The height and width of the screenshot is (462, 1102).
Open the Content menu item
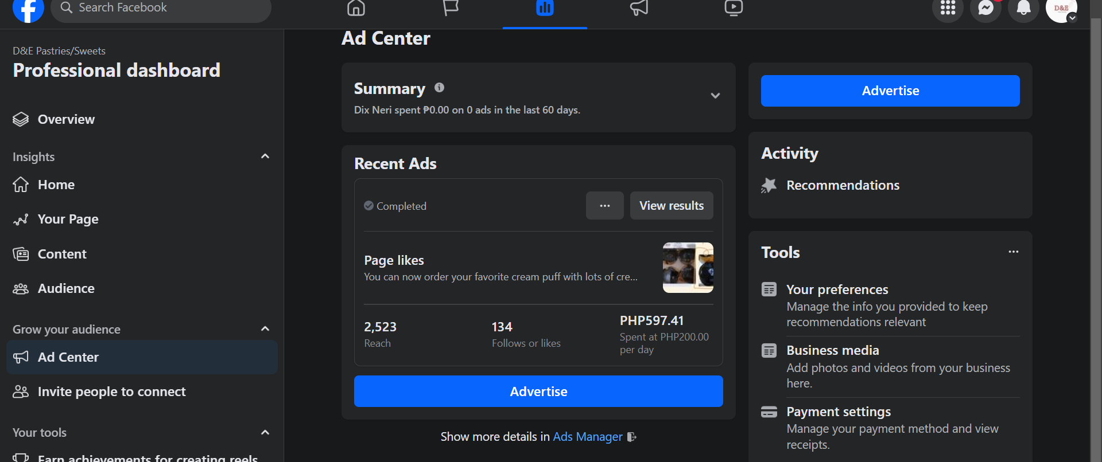pyautogui.click(x=142, y=254)
